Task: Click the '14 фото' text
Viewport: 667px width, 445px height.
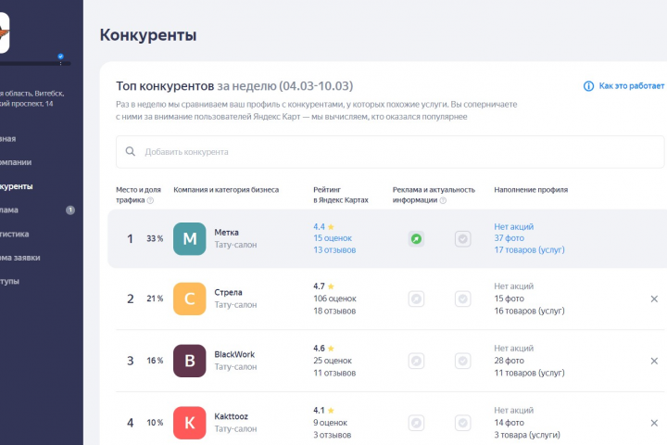Action: (x=509, y=424)
